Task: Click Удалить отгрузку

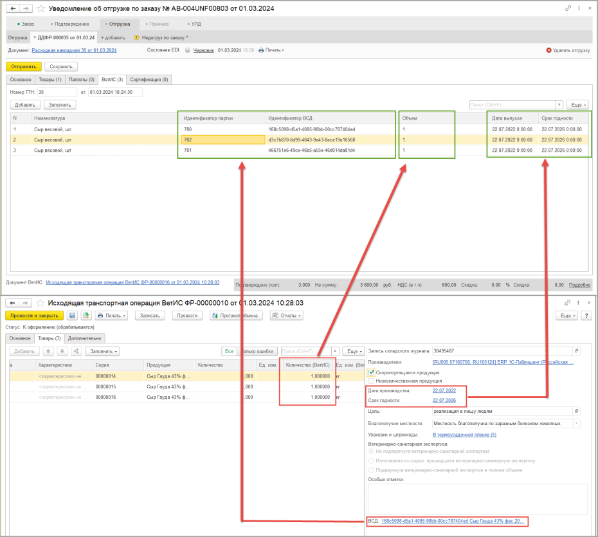Action: (x=568, y=50)
